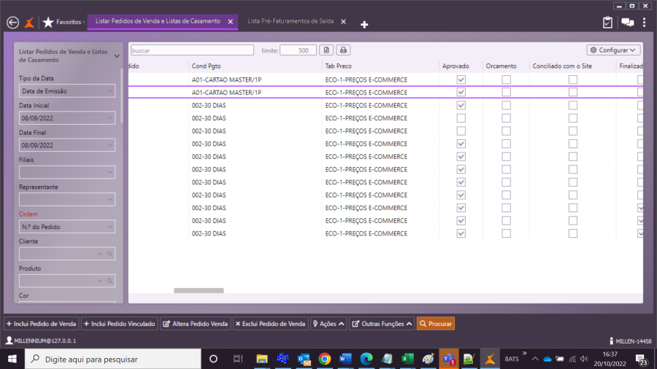This screenshot has height=369, width=657.
Task: Open Task View in taskbar
Action: click(x=237, y=359)
